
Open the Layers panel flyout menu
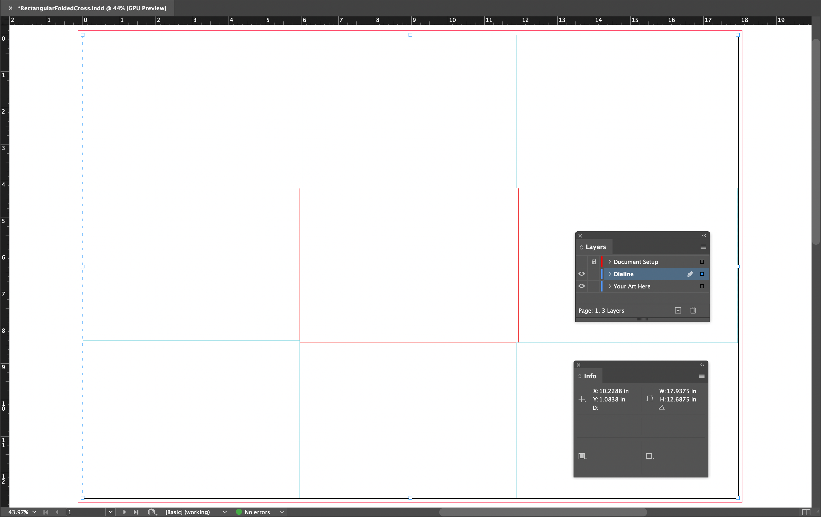tap(703, 247)
